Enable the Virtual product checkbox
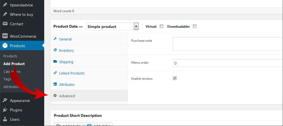This screenshot has width=283, height=126. 161,26
